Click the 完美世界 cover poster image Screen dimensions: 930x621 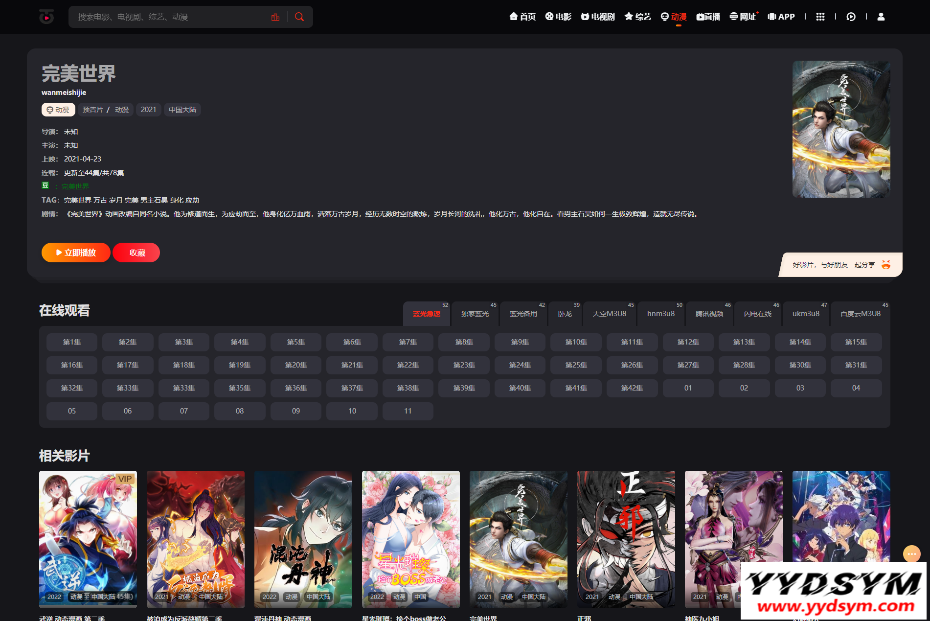pos(841,129)
